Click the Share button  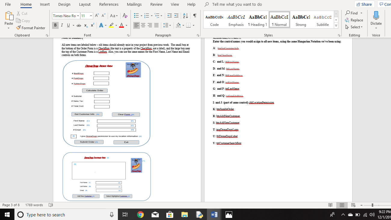365,4
